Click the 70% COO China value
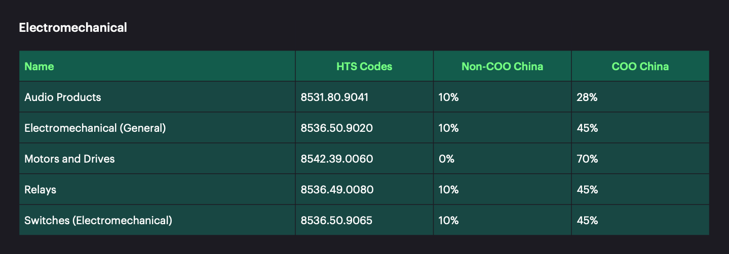 pyautogui.click(x=587, y=159)
